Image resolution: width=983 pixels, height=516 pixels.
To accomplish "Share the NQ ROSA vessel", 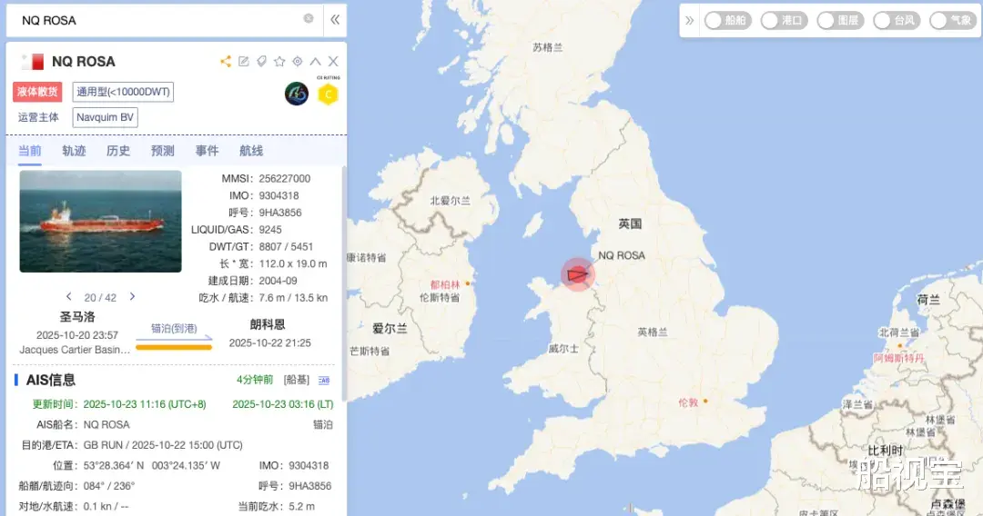I will point(226,61).
